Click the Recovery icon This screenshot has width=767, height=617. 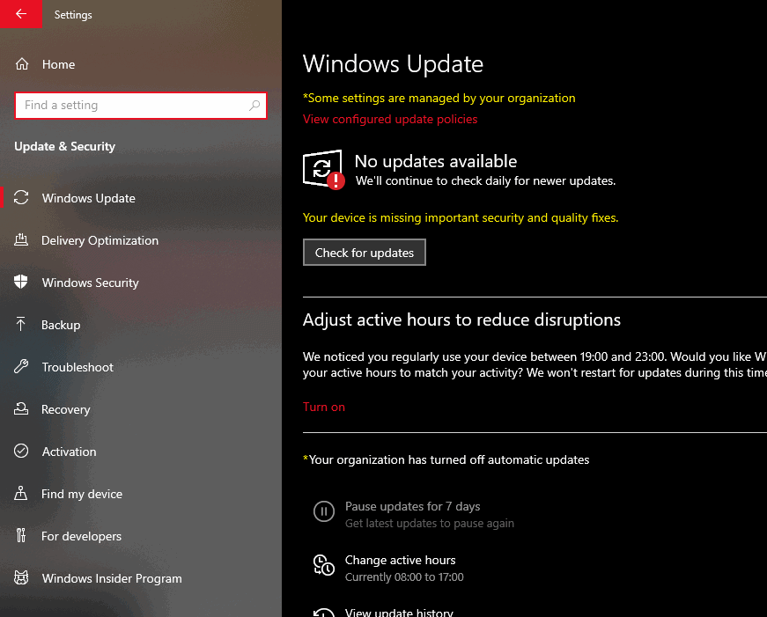(x=21, y=408)
